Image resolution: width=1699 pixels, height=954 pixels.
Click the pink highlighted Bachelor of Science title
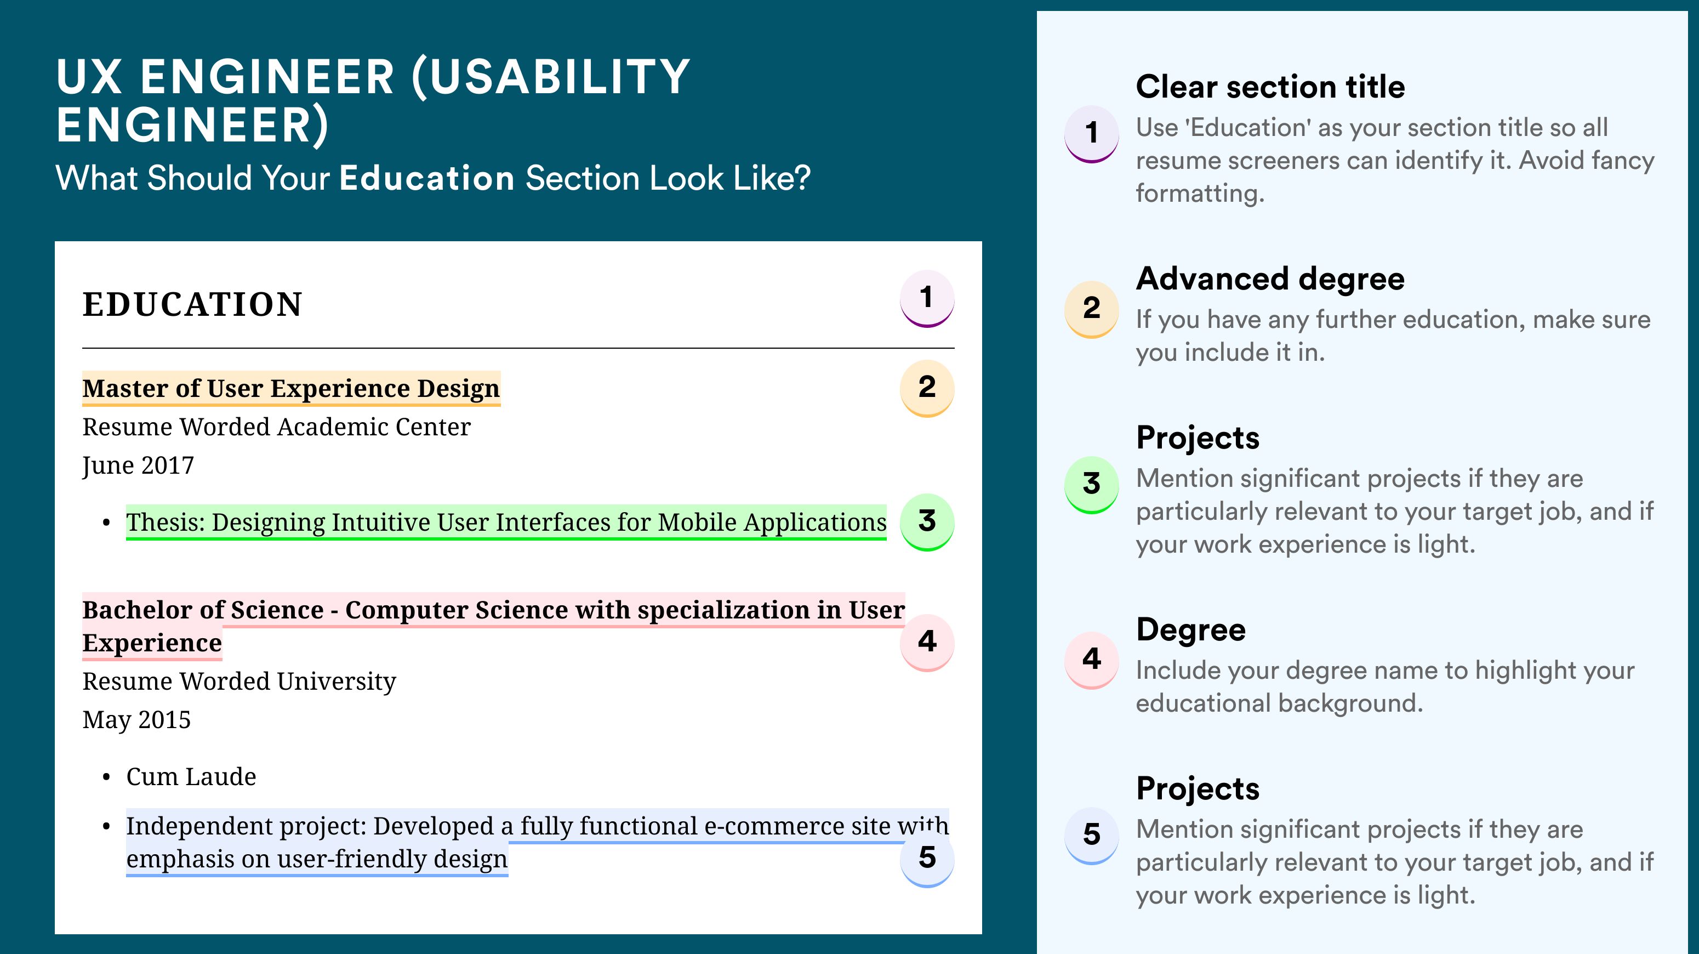coord(493,626)
